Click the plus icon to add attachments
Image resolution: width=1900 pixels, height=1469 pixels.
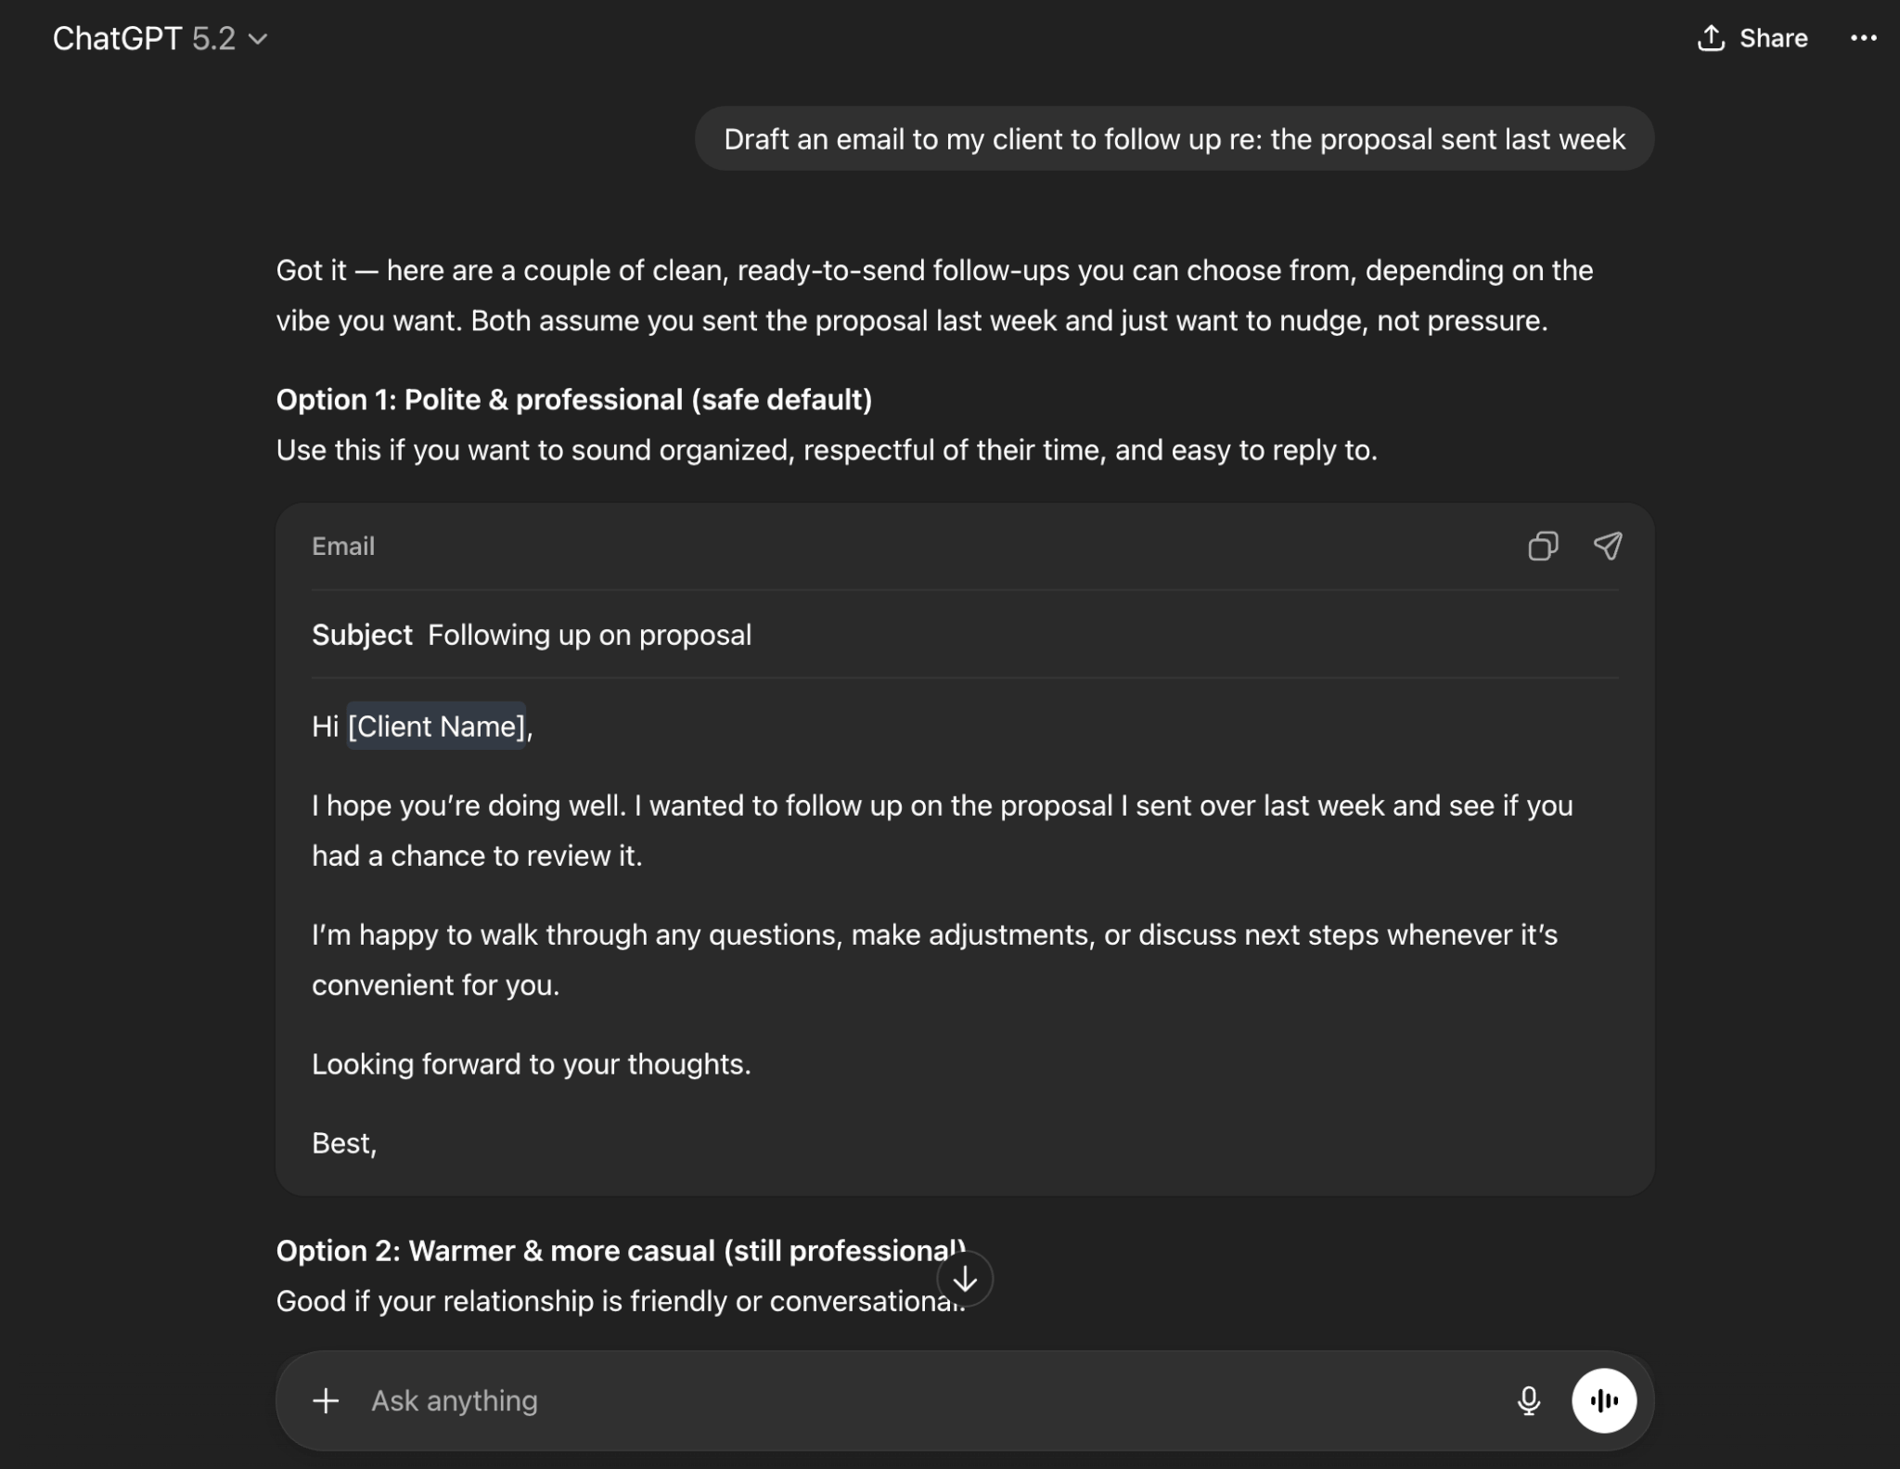[326, 1400]
